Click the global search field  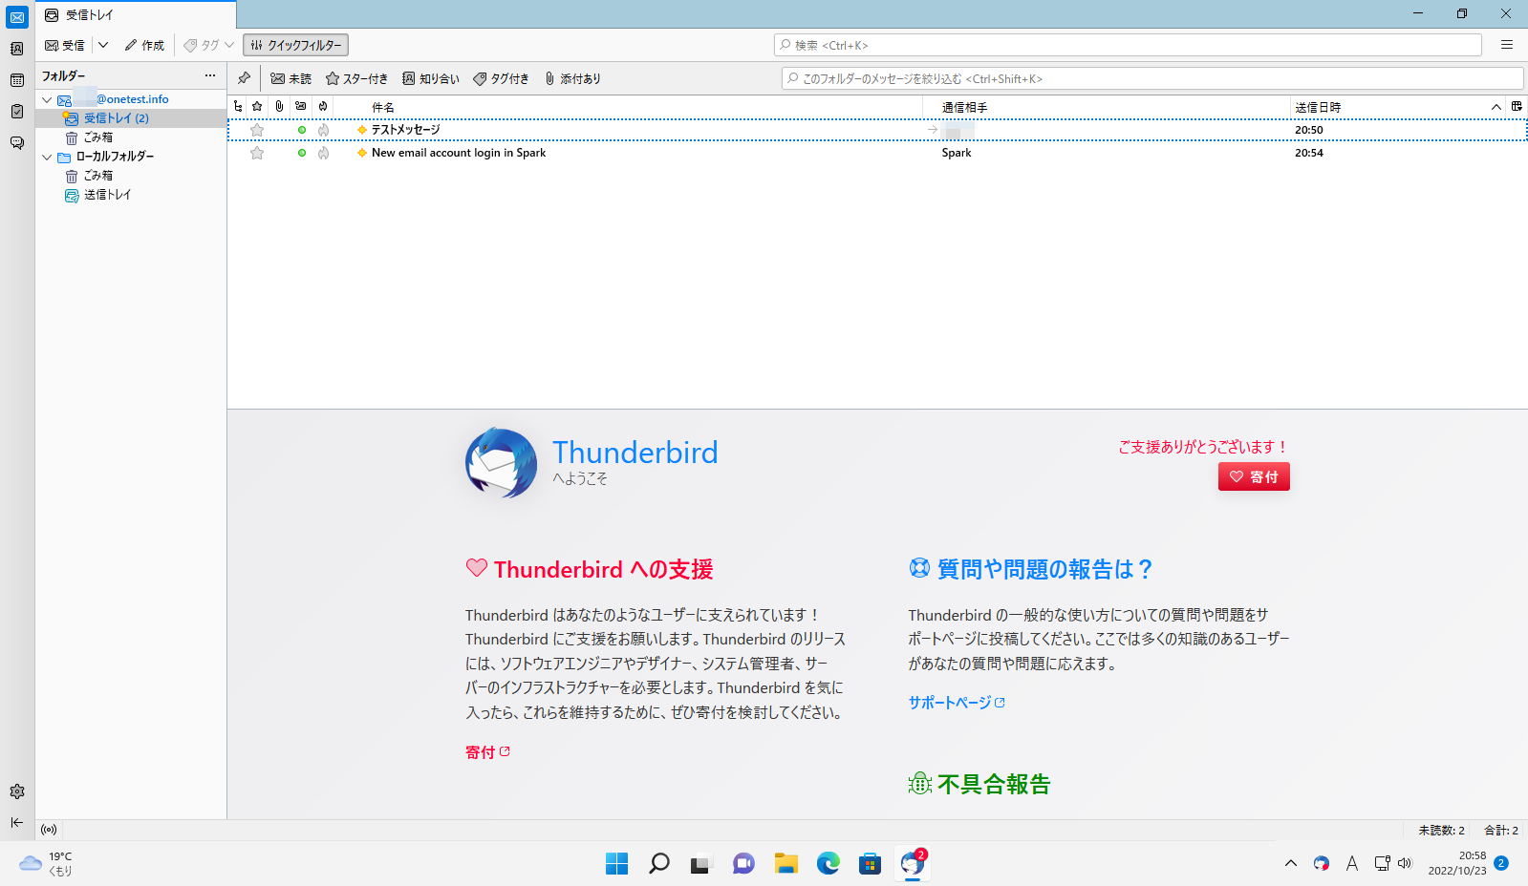[1128, 45]
